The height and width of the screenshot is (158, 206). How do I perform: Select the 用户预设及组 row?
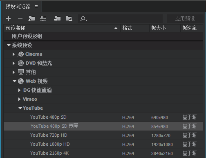tap(103, 36)
